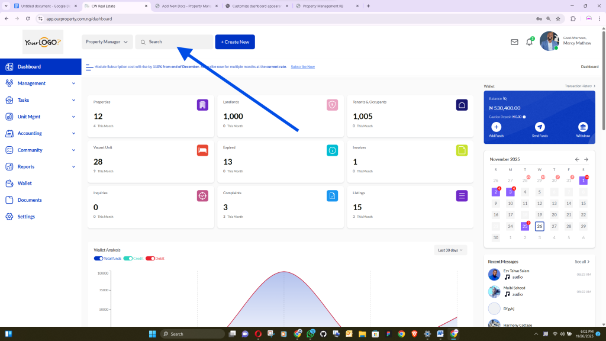Toggle the Total funds chart series
Image resolution: width=606 pixels, height=341 pixels.
(99, 259)
